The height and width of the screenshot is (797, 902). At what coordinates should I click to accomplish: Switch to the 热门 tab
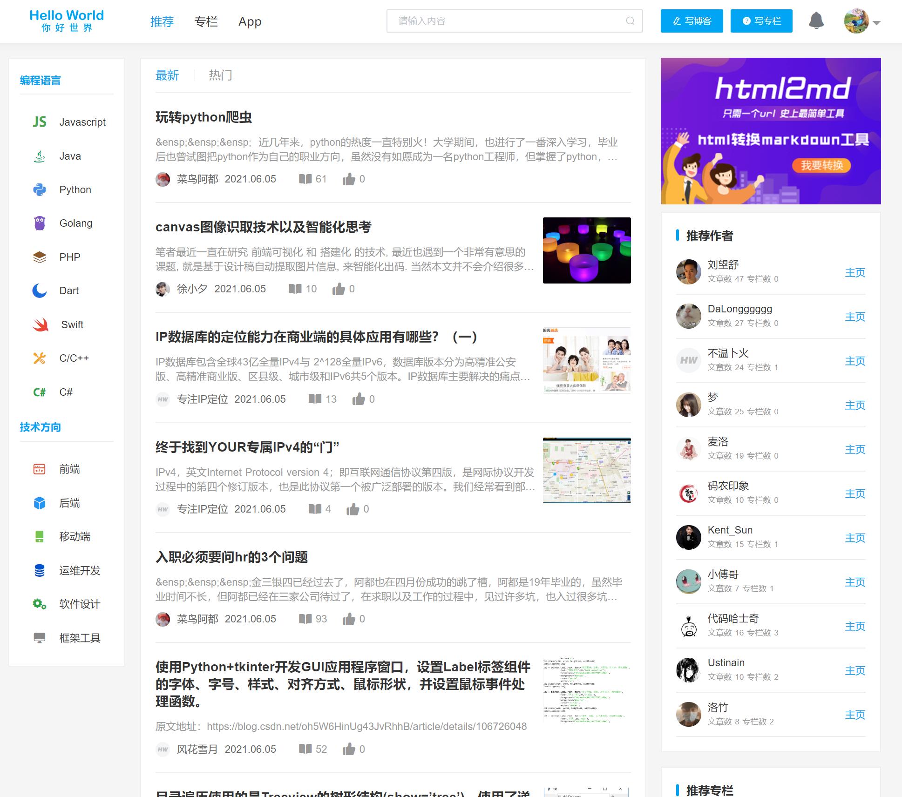click(x=221, y=75)
